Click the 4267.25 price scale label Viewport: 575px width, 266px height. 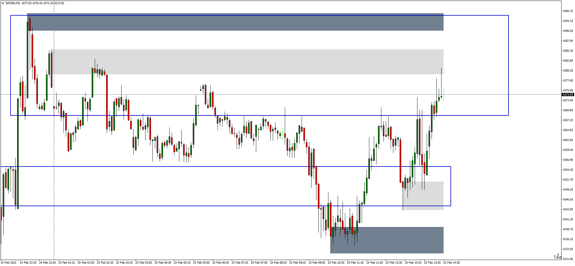(568, 120)
